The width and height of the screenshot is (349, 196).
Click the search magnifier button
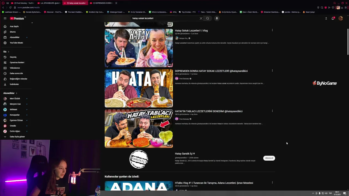click(x=207, y=18)
